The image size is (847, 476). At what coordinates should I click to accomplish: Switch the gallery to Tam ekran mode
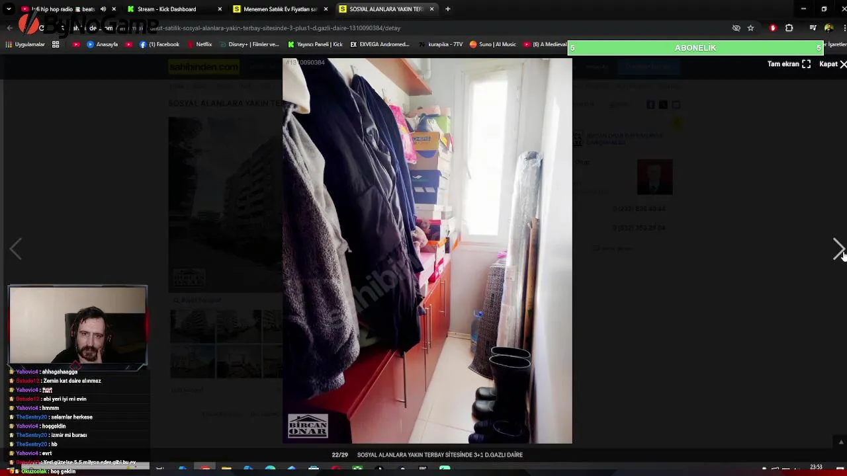coord(789,64)
